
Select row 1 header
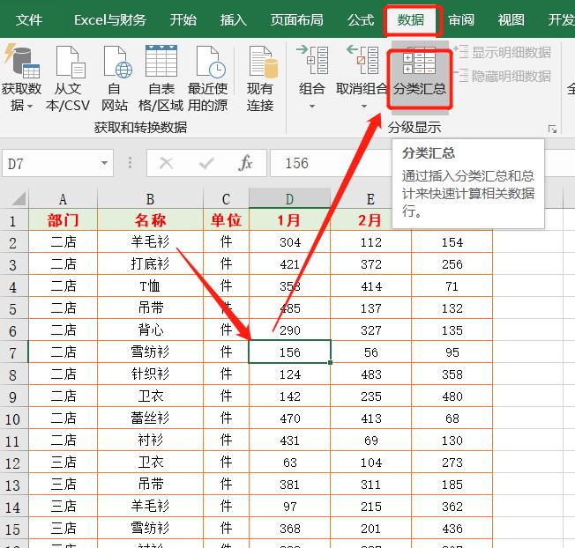coord(13,221)
